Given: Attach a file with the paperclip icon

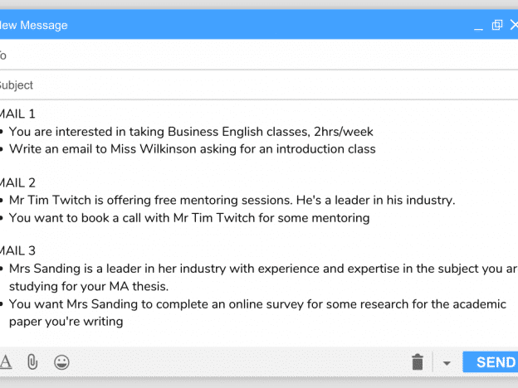Looking at the screenshot, I should pos(32,362).
